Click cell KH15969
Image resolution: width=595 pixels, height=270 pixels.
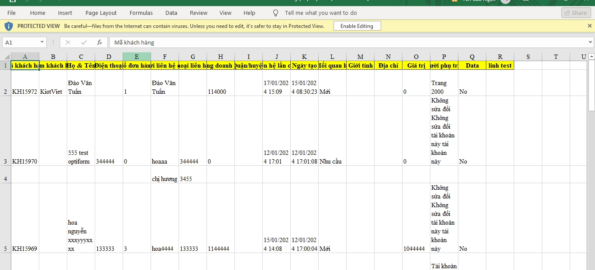[25, 218]
